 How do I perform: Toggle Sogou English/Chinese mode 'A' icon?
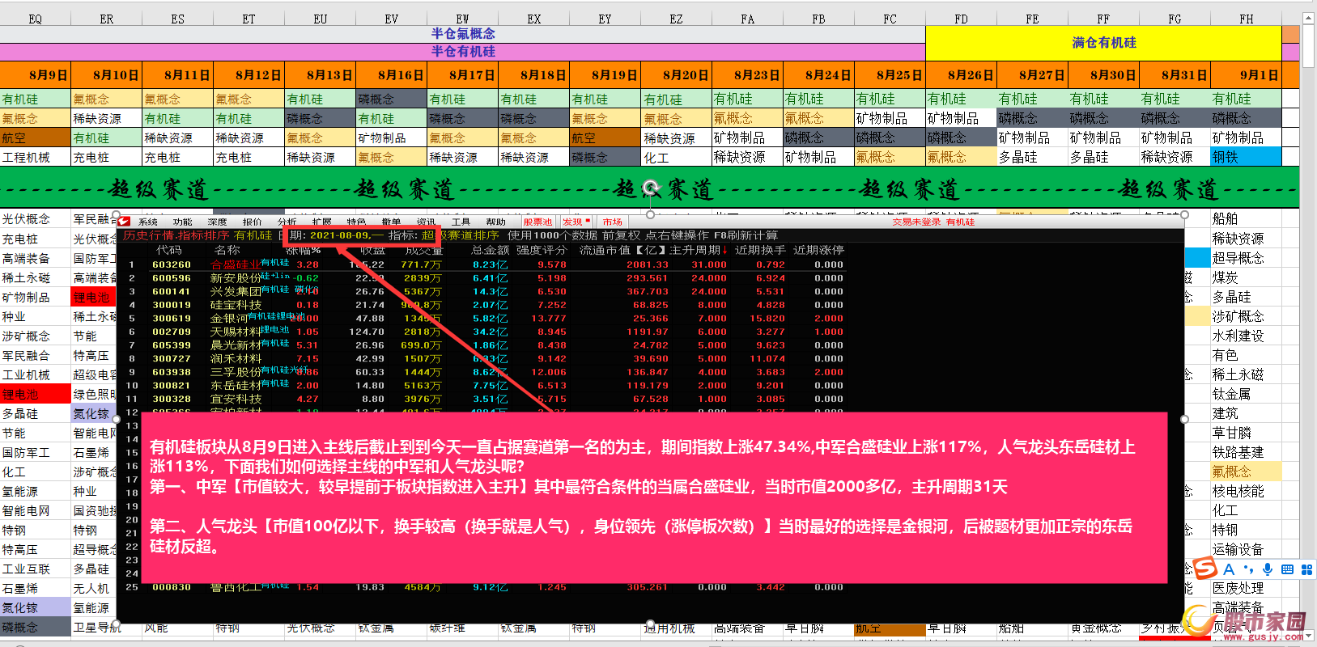tap(1229, 569)
